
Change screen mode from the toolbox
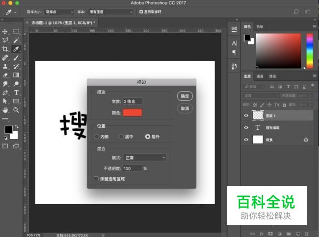pyautogui.click(x=16, y=146)
